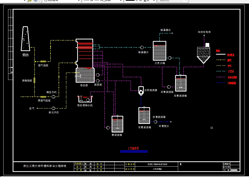The height and width of the screenshot is (177, 249).
Task: Select the 吸收塔排水坑 pit symbol
Action: coord(85,99)
